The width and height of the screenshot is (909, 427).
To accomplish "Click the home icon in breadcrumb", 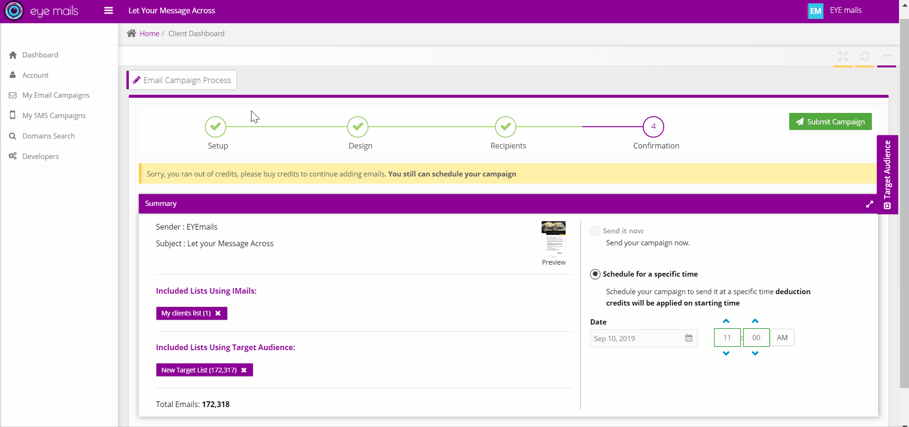I will click(132, 33).
